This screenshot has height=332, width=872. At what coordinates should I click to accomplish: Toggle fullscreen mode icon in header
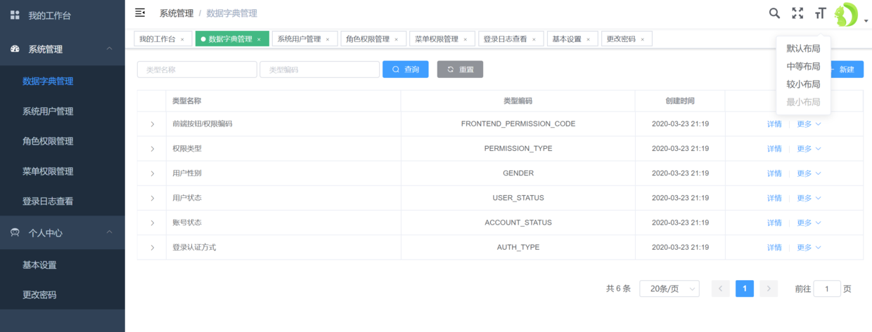pyautogui.click(x=797, y=13)
